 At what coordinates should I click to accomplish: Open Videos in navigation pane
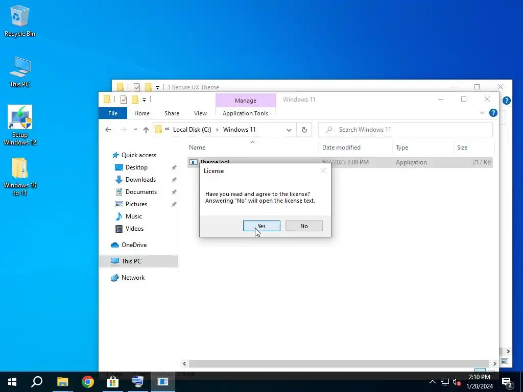coord(134,229)
